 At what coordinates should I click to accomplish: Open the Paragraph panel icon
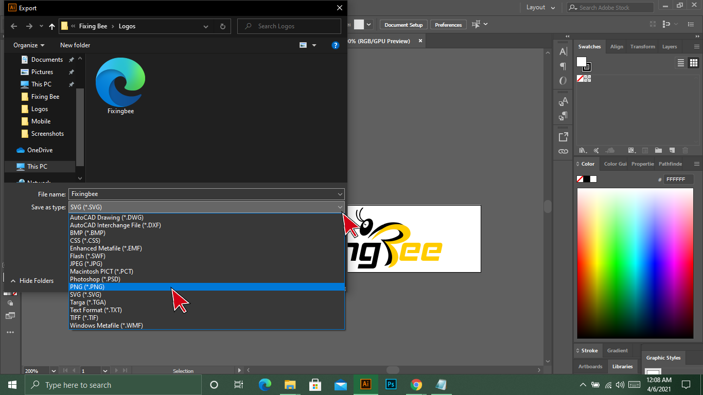(563, 66)
